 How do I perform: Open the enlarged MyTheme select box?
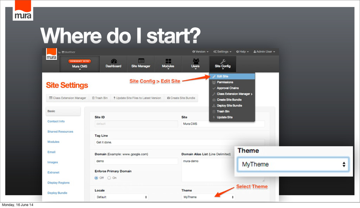[294, 164]
